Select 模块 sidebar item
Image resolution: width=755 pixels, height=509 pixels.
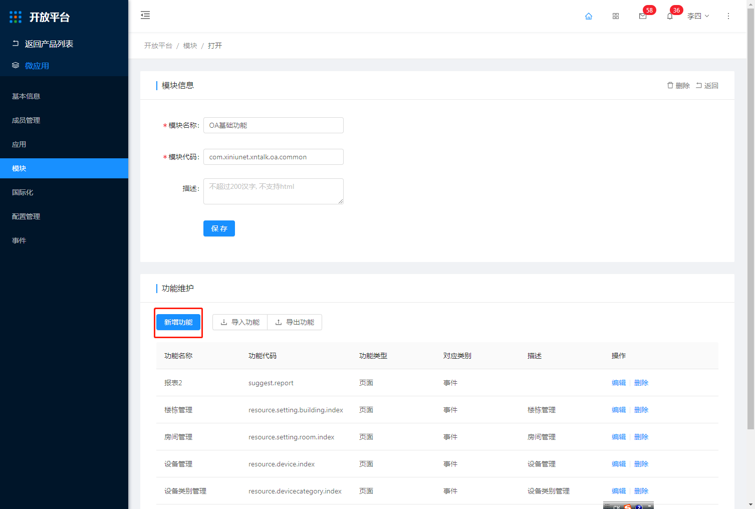coord(64,168)
